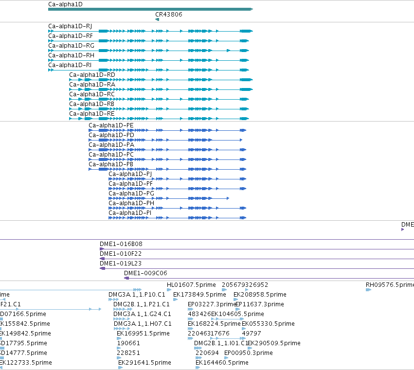This screenshot has width=414, height=370.
Task: Click the Ca-alpha1D-RJ transcript label
Action: 70,26
